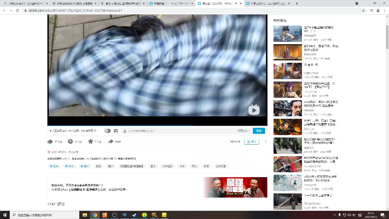Image resolution: width=389 pixels, height=219 pixels.
Task: Open the owl app icon in the taskbar
Action: [154, 215]
